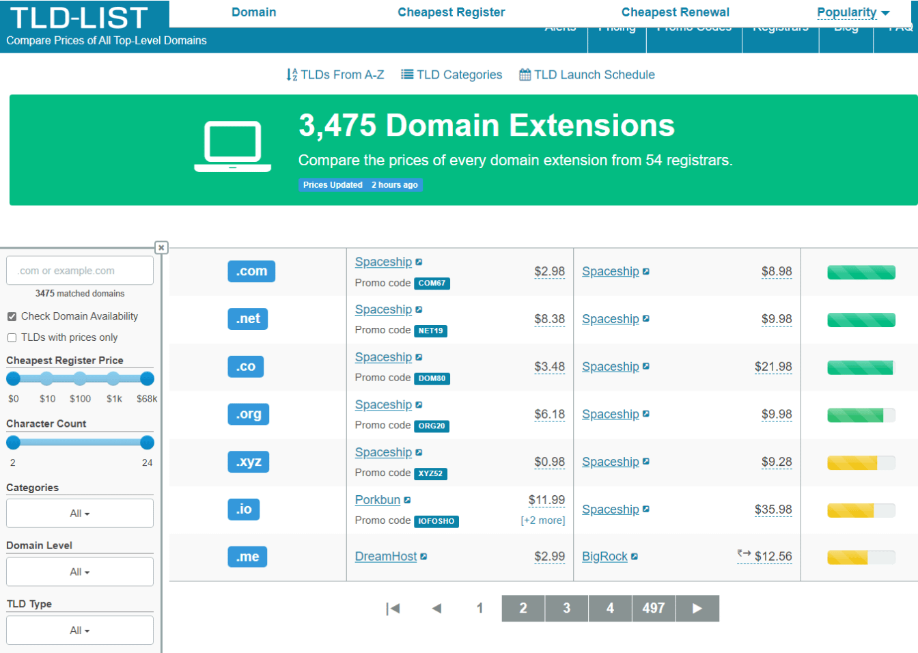Click the BigRock renewal link

(x=605, y=557)
